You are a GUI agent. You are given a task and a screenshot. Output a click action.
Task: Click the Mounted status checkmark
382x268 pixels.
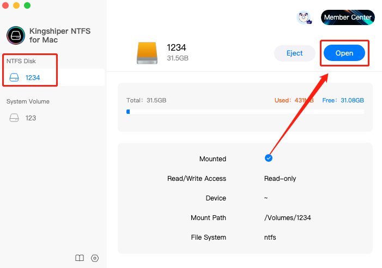point(269,158)
